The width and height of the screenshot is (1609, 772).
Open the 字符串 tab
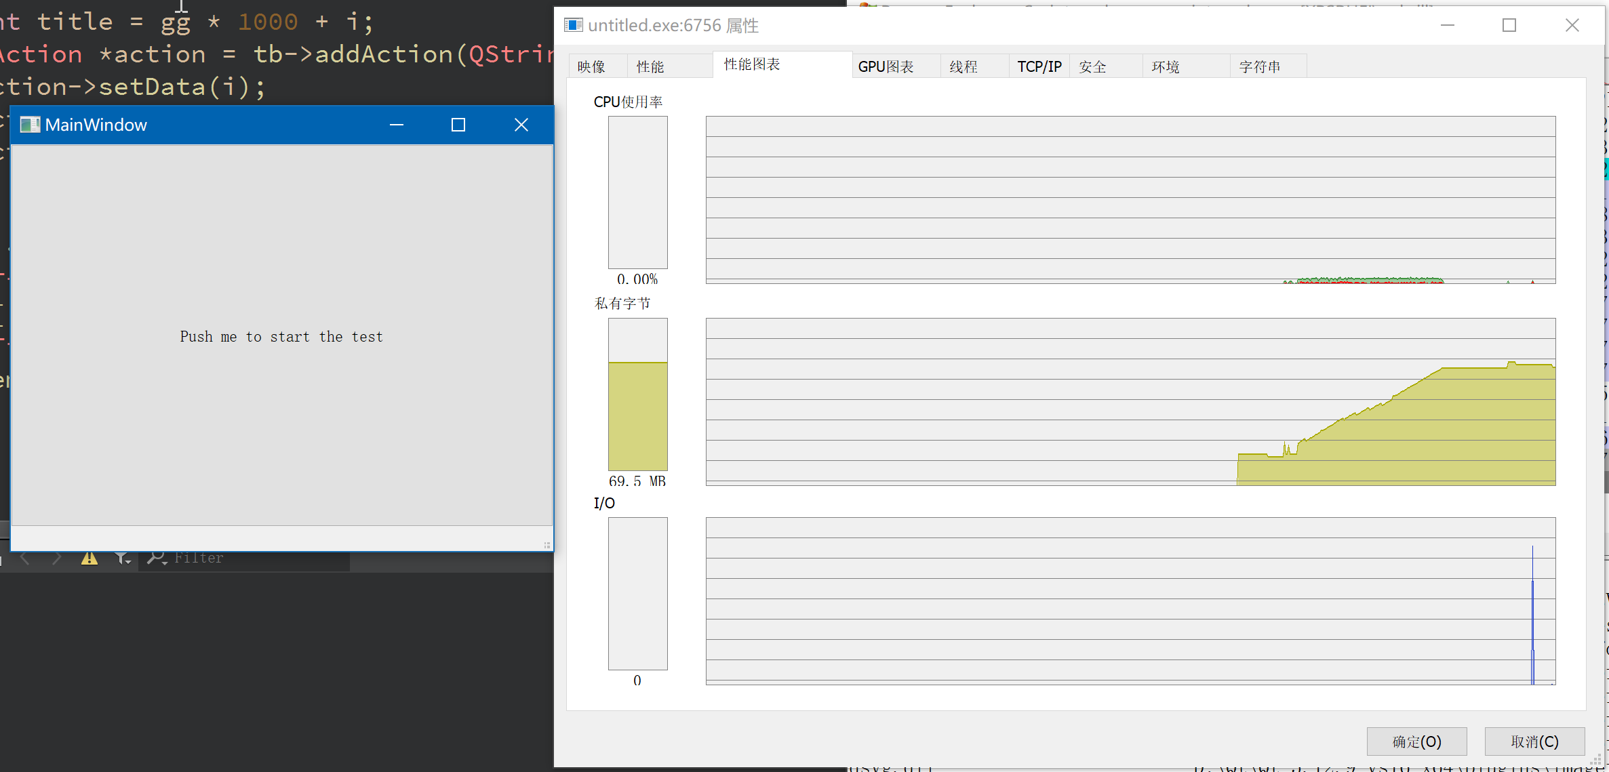(1259, 66)
